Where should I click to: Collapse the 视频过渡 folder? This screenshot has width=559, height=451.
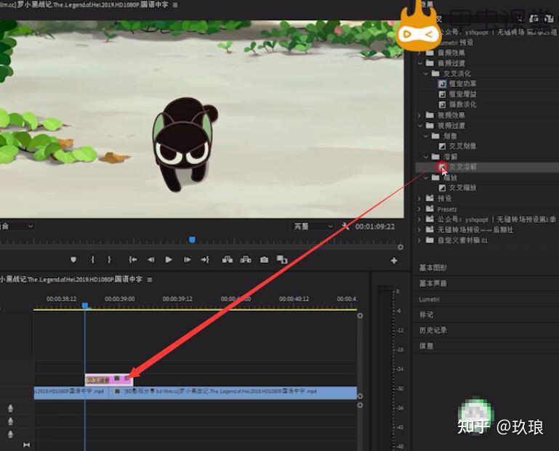(x=419, y=126)
